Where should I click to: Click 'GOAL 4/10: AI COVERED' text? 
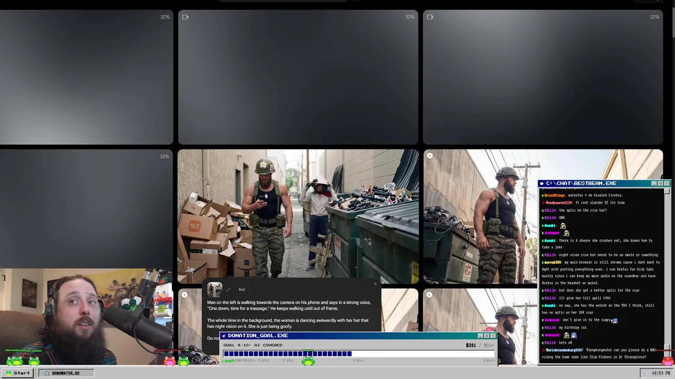(x=253, y=345)
